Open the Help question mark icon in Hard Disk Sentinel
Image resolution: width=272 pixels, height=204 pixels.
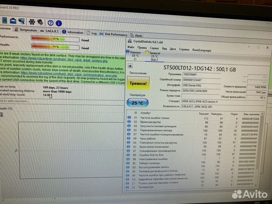click(x=51, y=23)
